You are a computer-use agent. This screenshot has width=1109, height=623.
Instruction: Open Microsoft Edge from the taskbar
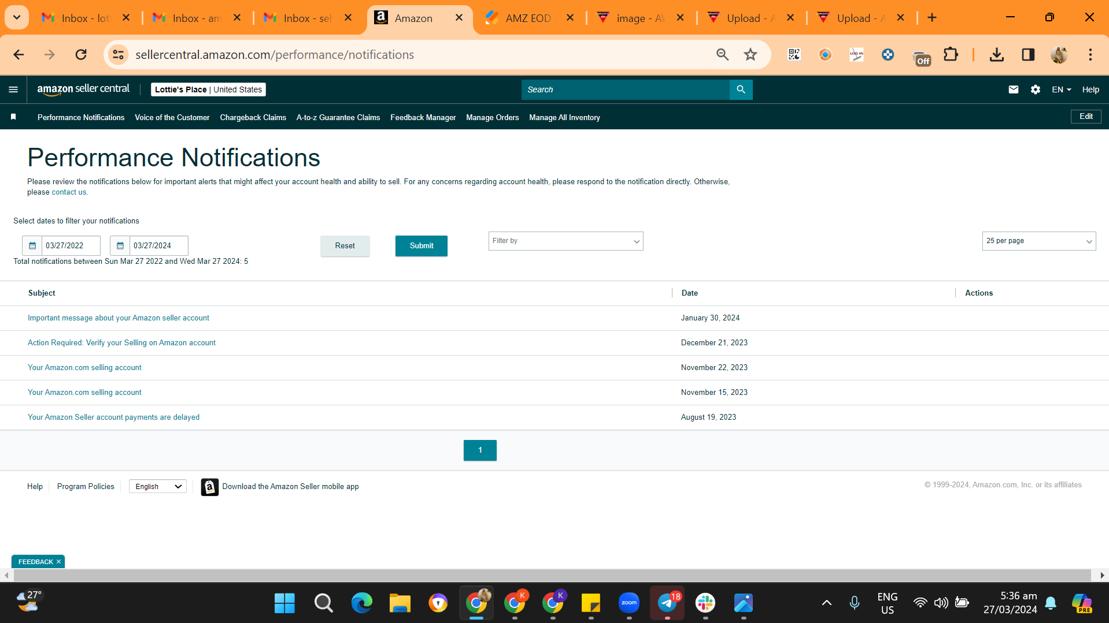(x=362, y=603)
